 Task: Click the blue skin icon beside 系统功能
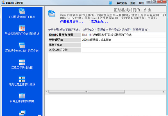110,3
